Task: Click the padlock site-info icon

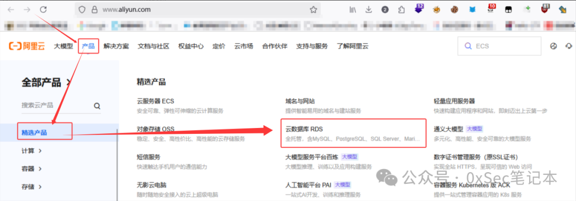Action: (94, 10)
